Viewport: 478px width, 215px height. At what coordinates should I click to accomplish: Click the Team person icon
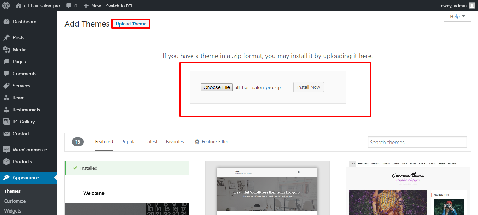pos(6,98)
